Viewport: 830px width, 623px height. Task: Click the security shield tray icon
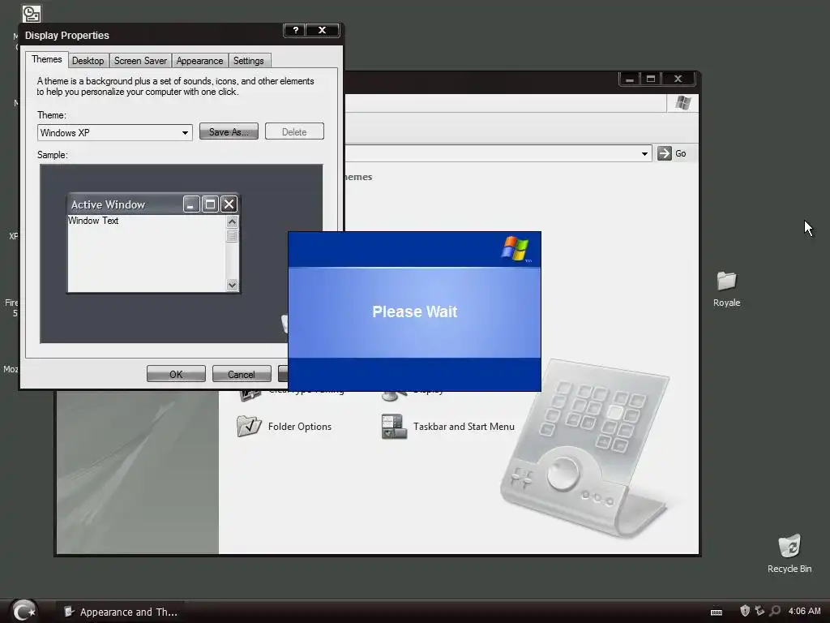tap(745, 611)
